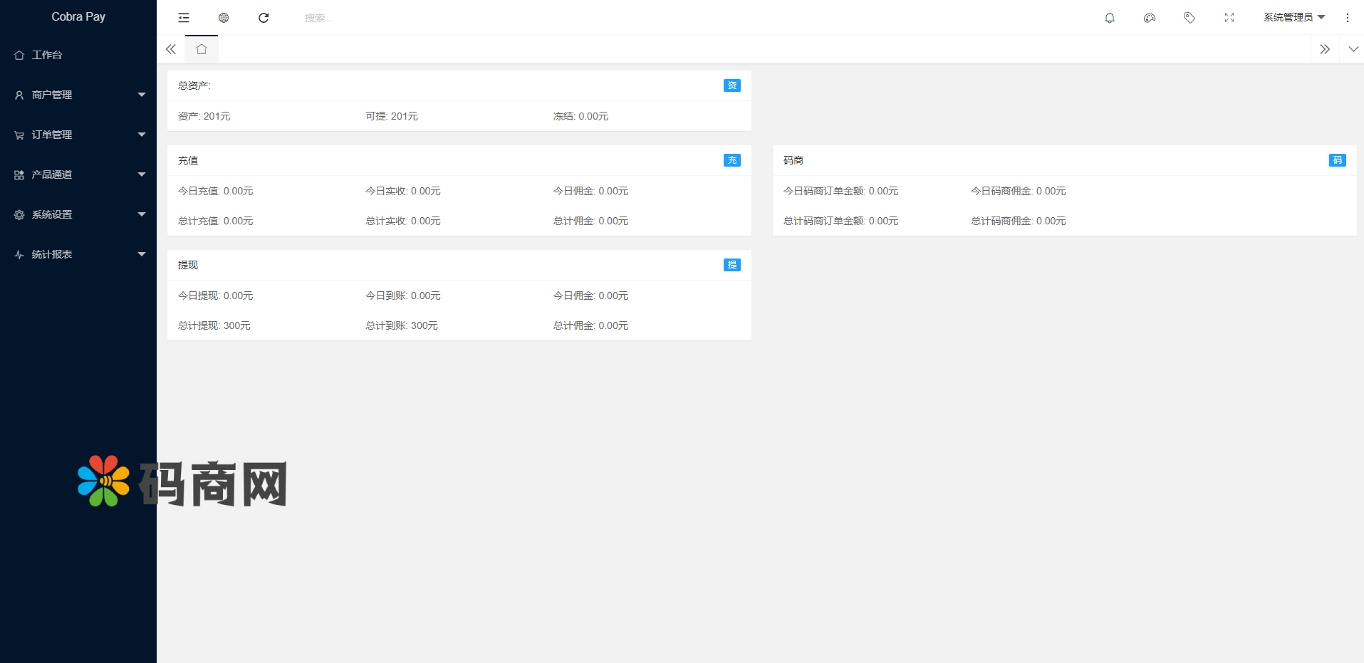Click the tag icon in the header

[x=1189, y=18]
